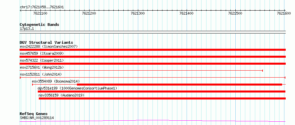The height and width of the screenshot is (125, 295).
Task: Click variant label dgv531e199 (1000GenomesConsortiumPhase1)
Action: pyautogui.click(x=77, y=88)
